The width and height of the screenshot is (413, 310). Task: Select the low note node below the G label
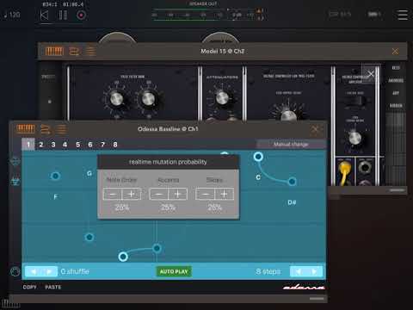click(89, 237)
